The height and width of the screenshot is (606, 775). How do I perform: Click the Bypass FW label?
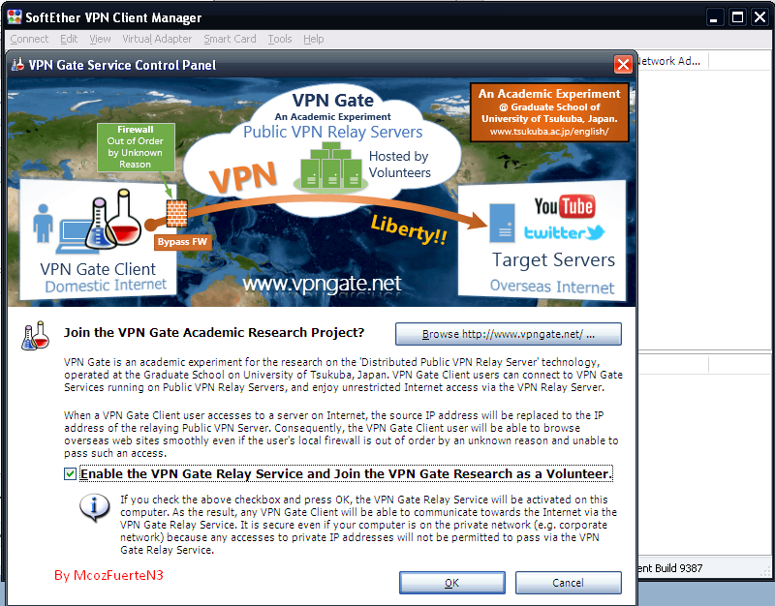coord(182,242)
